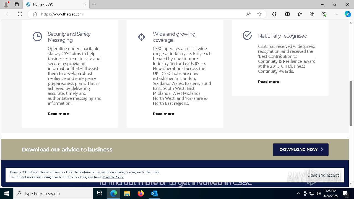Image resolution: width=354 pixels, height=199 pixels.
Task: Show hidden system tray icons
Action: point(298,193)
